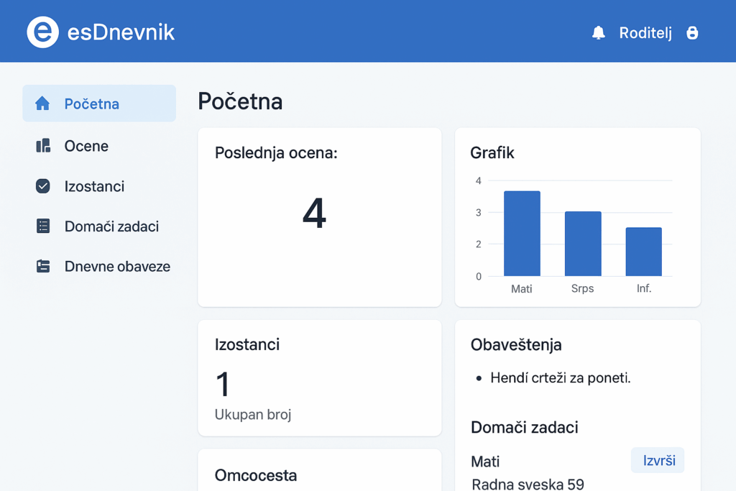Click the Grafik card title

[x=492, y=152]
